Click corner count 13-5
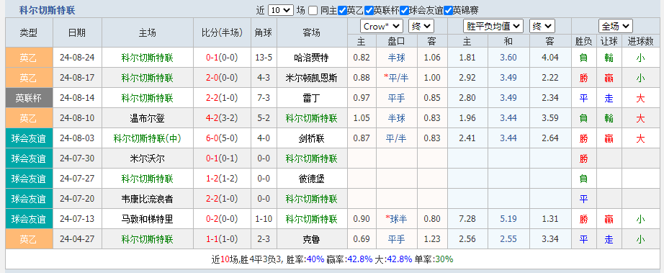The width and height of the screenshot is (664, 273). coord(264,58)
